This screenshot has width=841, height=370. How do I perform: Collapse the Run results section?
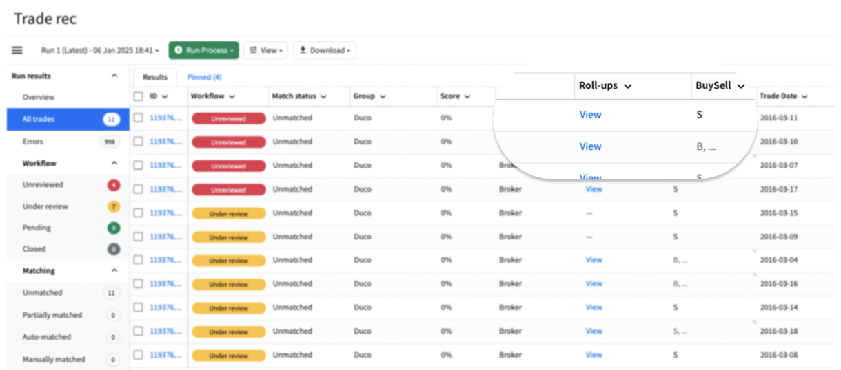click(x=114, y=76)
